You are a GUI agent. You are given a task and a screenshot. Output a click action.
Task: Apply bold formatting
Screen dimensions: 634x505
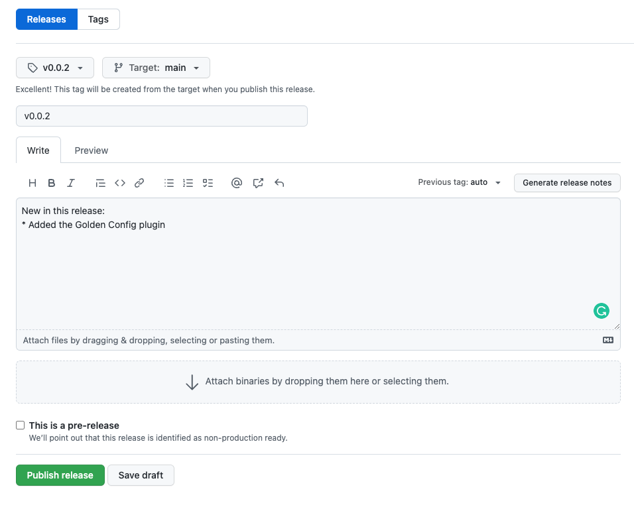(51, 183)
